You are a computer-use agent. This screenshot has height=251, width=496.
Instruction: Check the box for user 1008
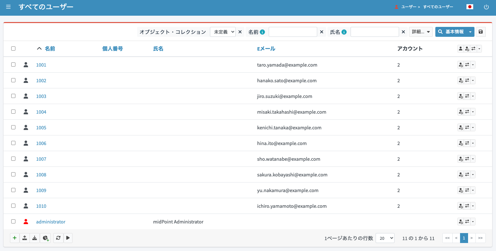pyautogui.click(x=13, y=174)
